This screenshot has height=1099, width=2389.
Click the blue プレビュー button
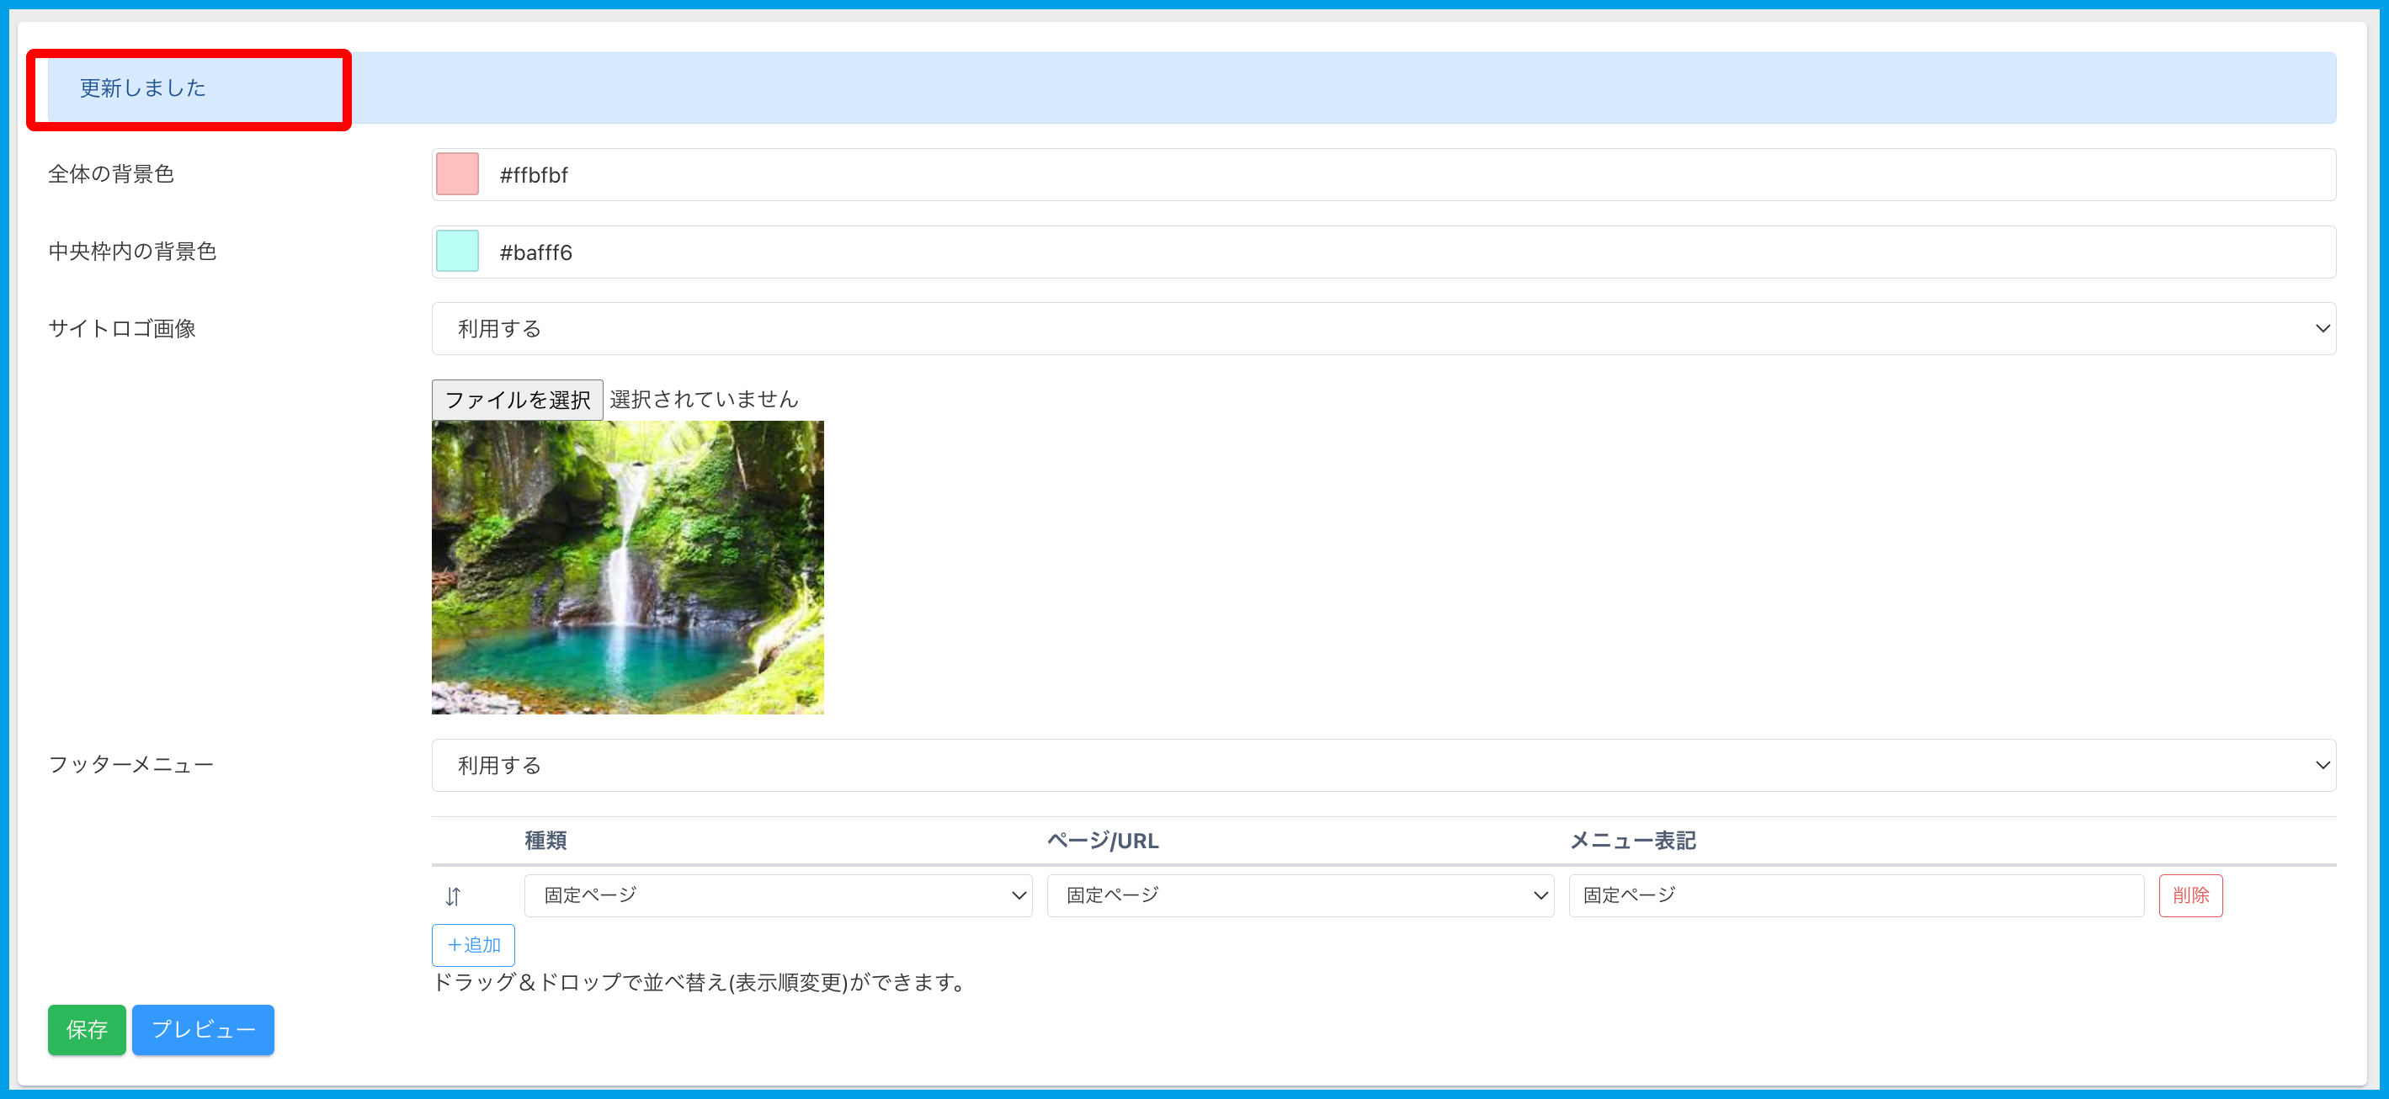203,1029
